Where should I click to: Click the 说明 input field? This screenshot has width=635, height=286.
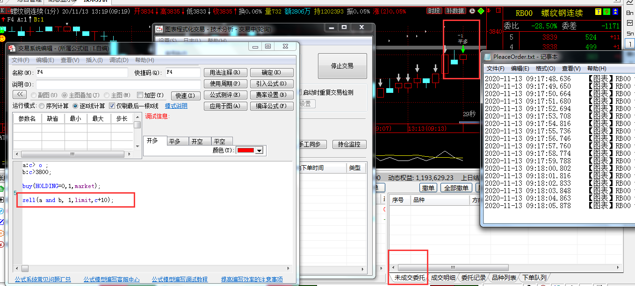pos(118,84)
